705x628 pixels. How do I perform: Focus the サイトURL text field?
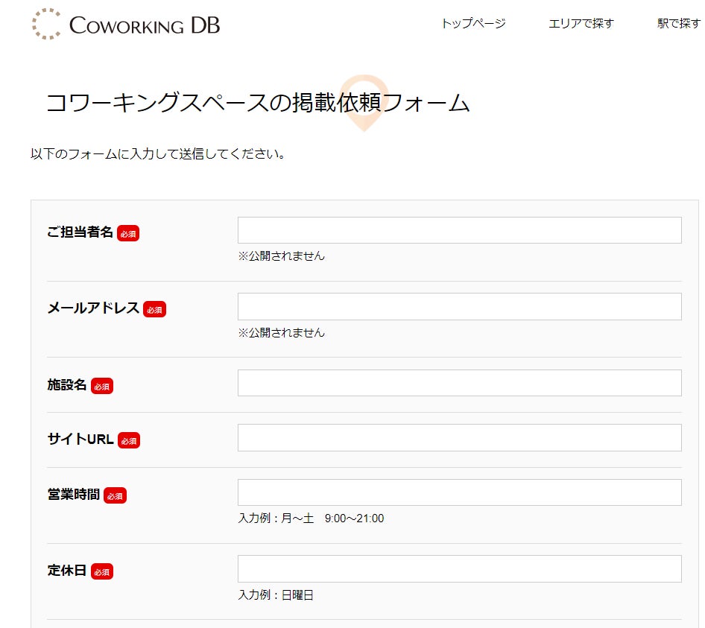(460, 437)
